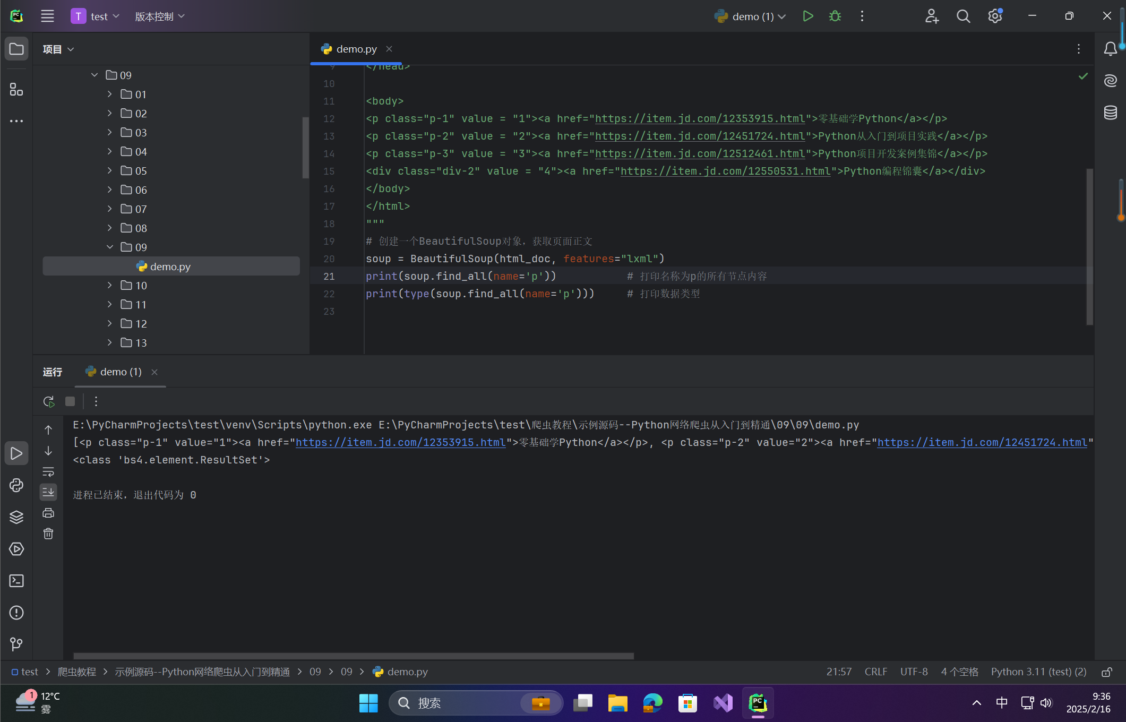The image size is (1126, 722).
Task: Open the main hamburger menu
Action: pos(47,16)
